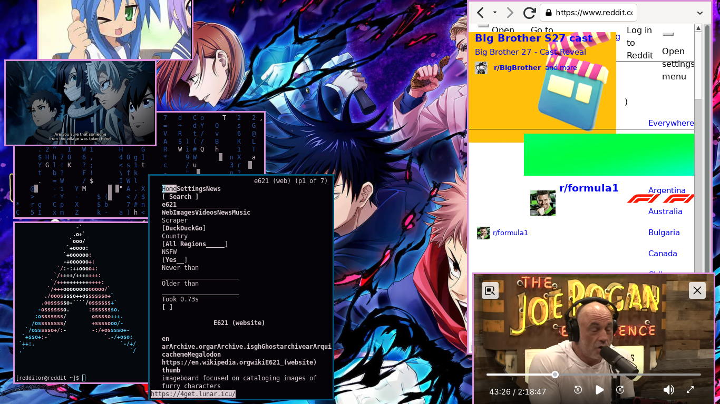The height and width of the screenshot is (404, 720).
Task: Open the NSFW [Yes] dropdown
Action: pos(175,260)
